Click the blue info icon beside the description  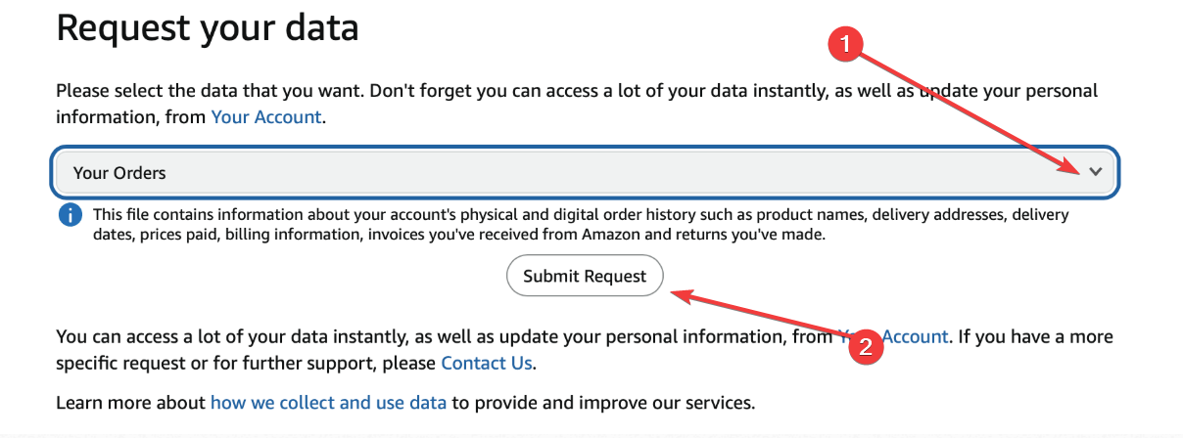70,215
